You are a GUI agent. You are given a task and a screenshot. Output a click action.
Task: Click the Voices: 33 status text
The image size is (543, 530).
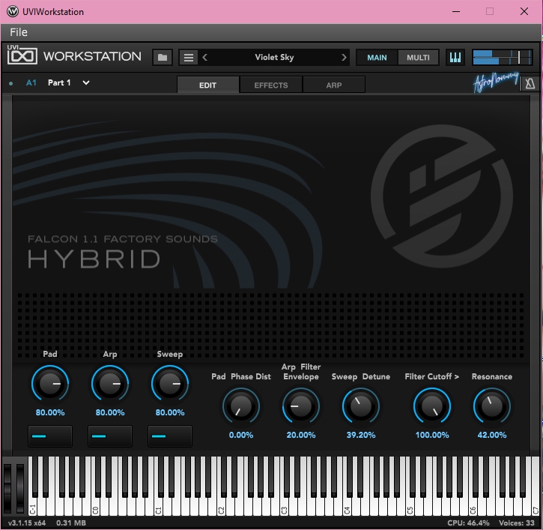pyautogui.click(x=517, y=523)
